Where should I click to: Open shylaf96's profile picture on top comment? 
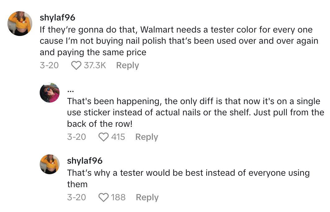tap(20, 24)
